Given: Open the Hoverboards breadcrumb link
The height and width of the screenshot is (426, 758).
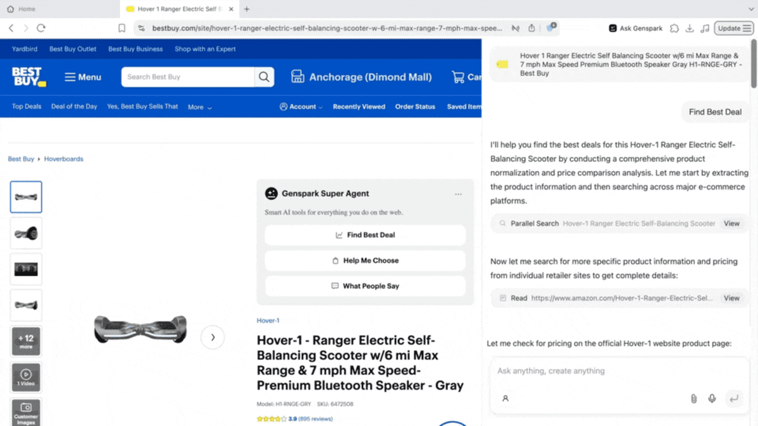Looking at the screenshot, I should [x=63, y=158].
